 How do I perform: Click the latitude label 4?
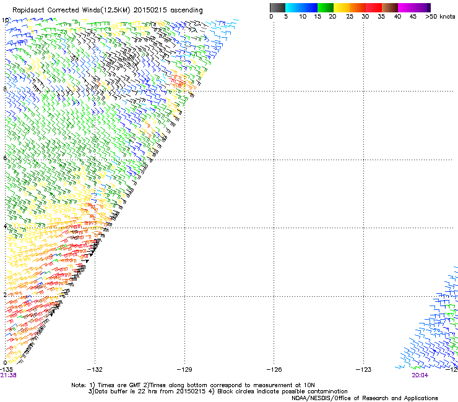[5, 226]
